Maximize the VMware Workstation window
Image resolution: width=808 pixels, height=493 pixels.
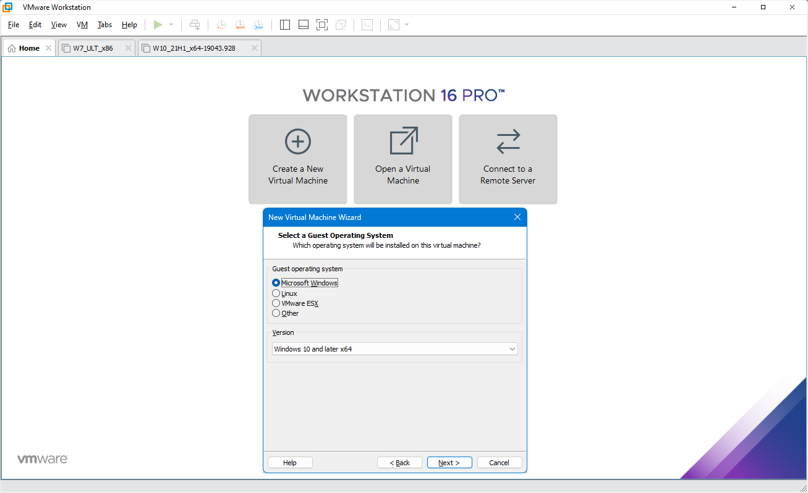[763, 7]
